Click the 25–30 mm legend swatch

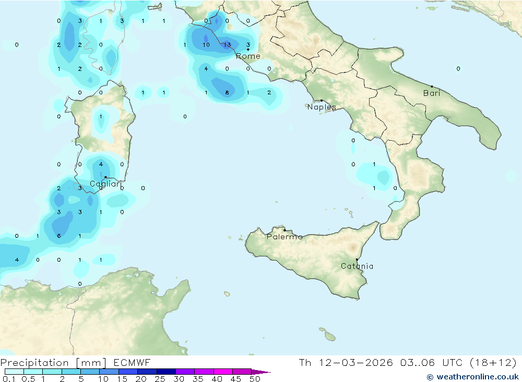[166, 372]
